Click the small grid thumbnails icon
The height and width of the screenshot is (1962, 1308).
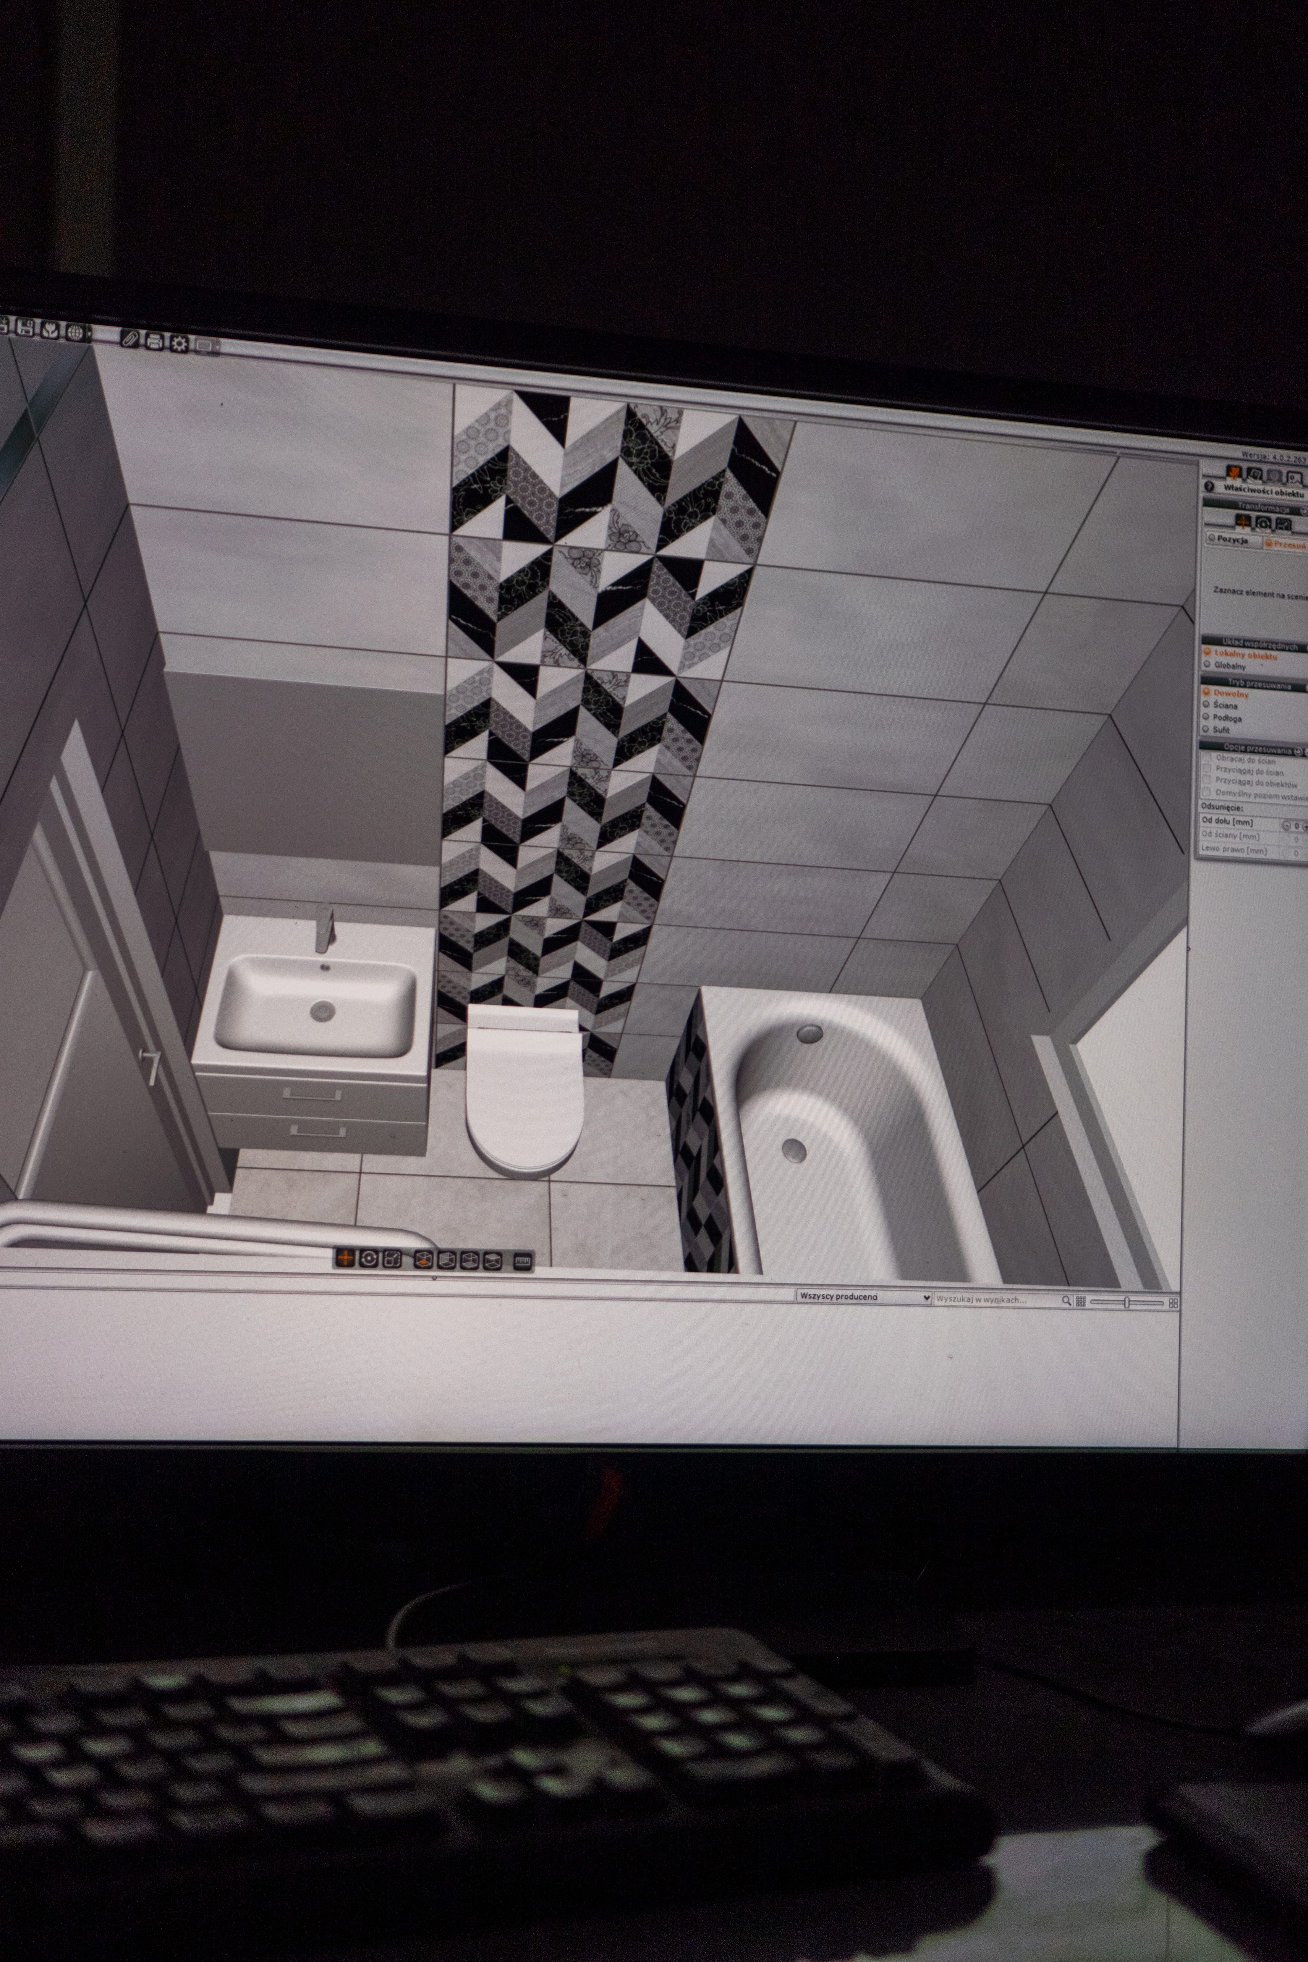[1081, 1301]
